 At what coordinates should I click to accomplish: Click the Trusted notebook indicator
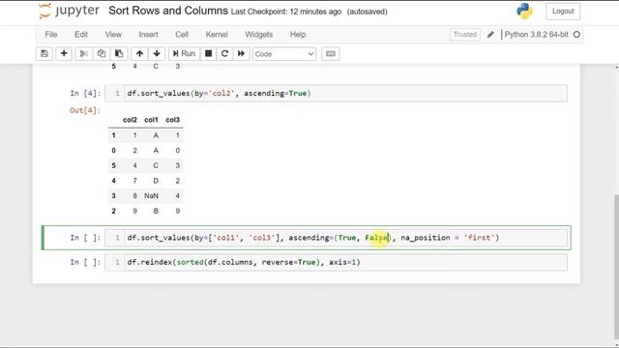465,35
